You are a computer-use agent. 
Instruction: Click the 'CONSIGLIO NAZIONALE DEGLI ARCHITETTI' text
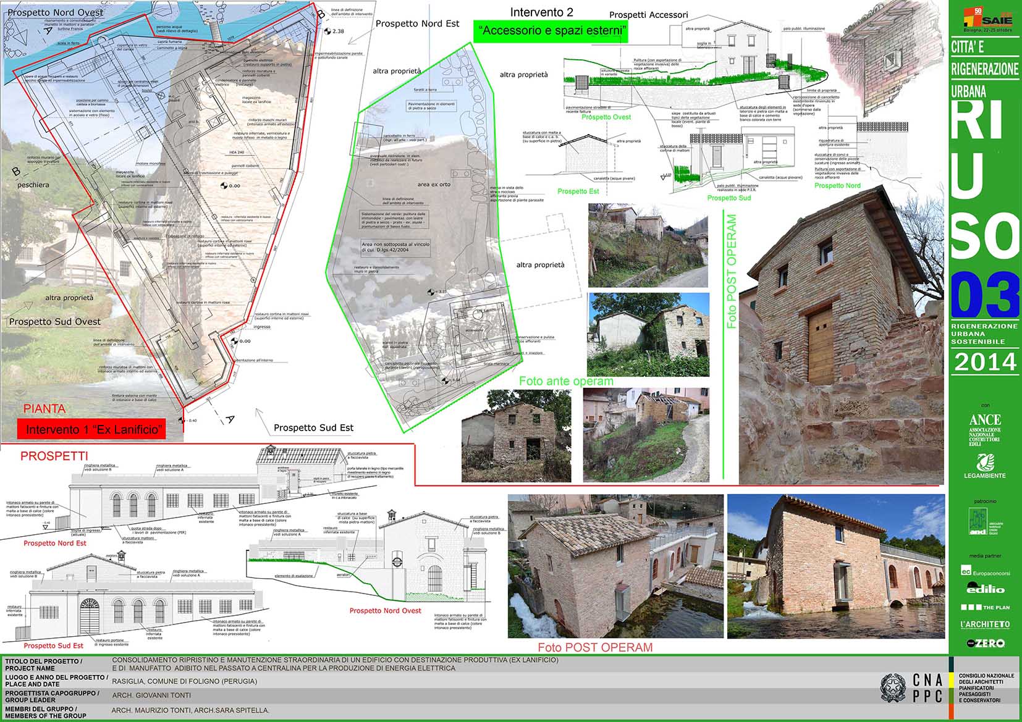pos(986,687)
